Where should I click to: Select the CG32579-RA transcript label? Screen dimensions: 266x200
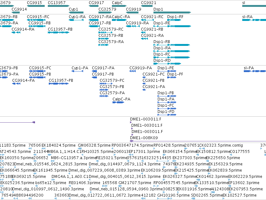coord(111,42)
